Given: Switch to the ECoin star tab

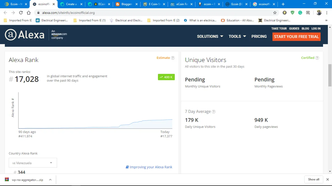Looking at the screenshot, I should pos(99,4).
